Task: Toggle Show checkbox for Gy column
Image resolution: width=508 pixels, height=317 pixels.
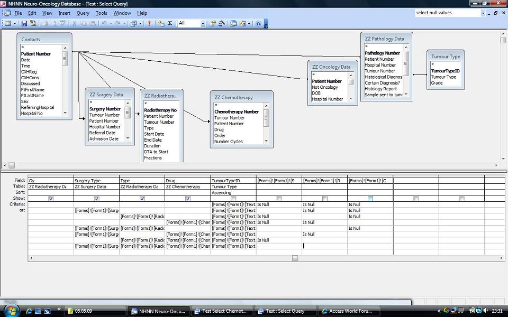Action: coord(51,199)
